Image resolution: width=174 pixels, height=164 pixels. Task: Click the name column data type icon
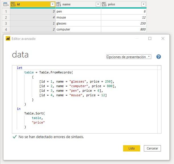click(x=59, y=4)
